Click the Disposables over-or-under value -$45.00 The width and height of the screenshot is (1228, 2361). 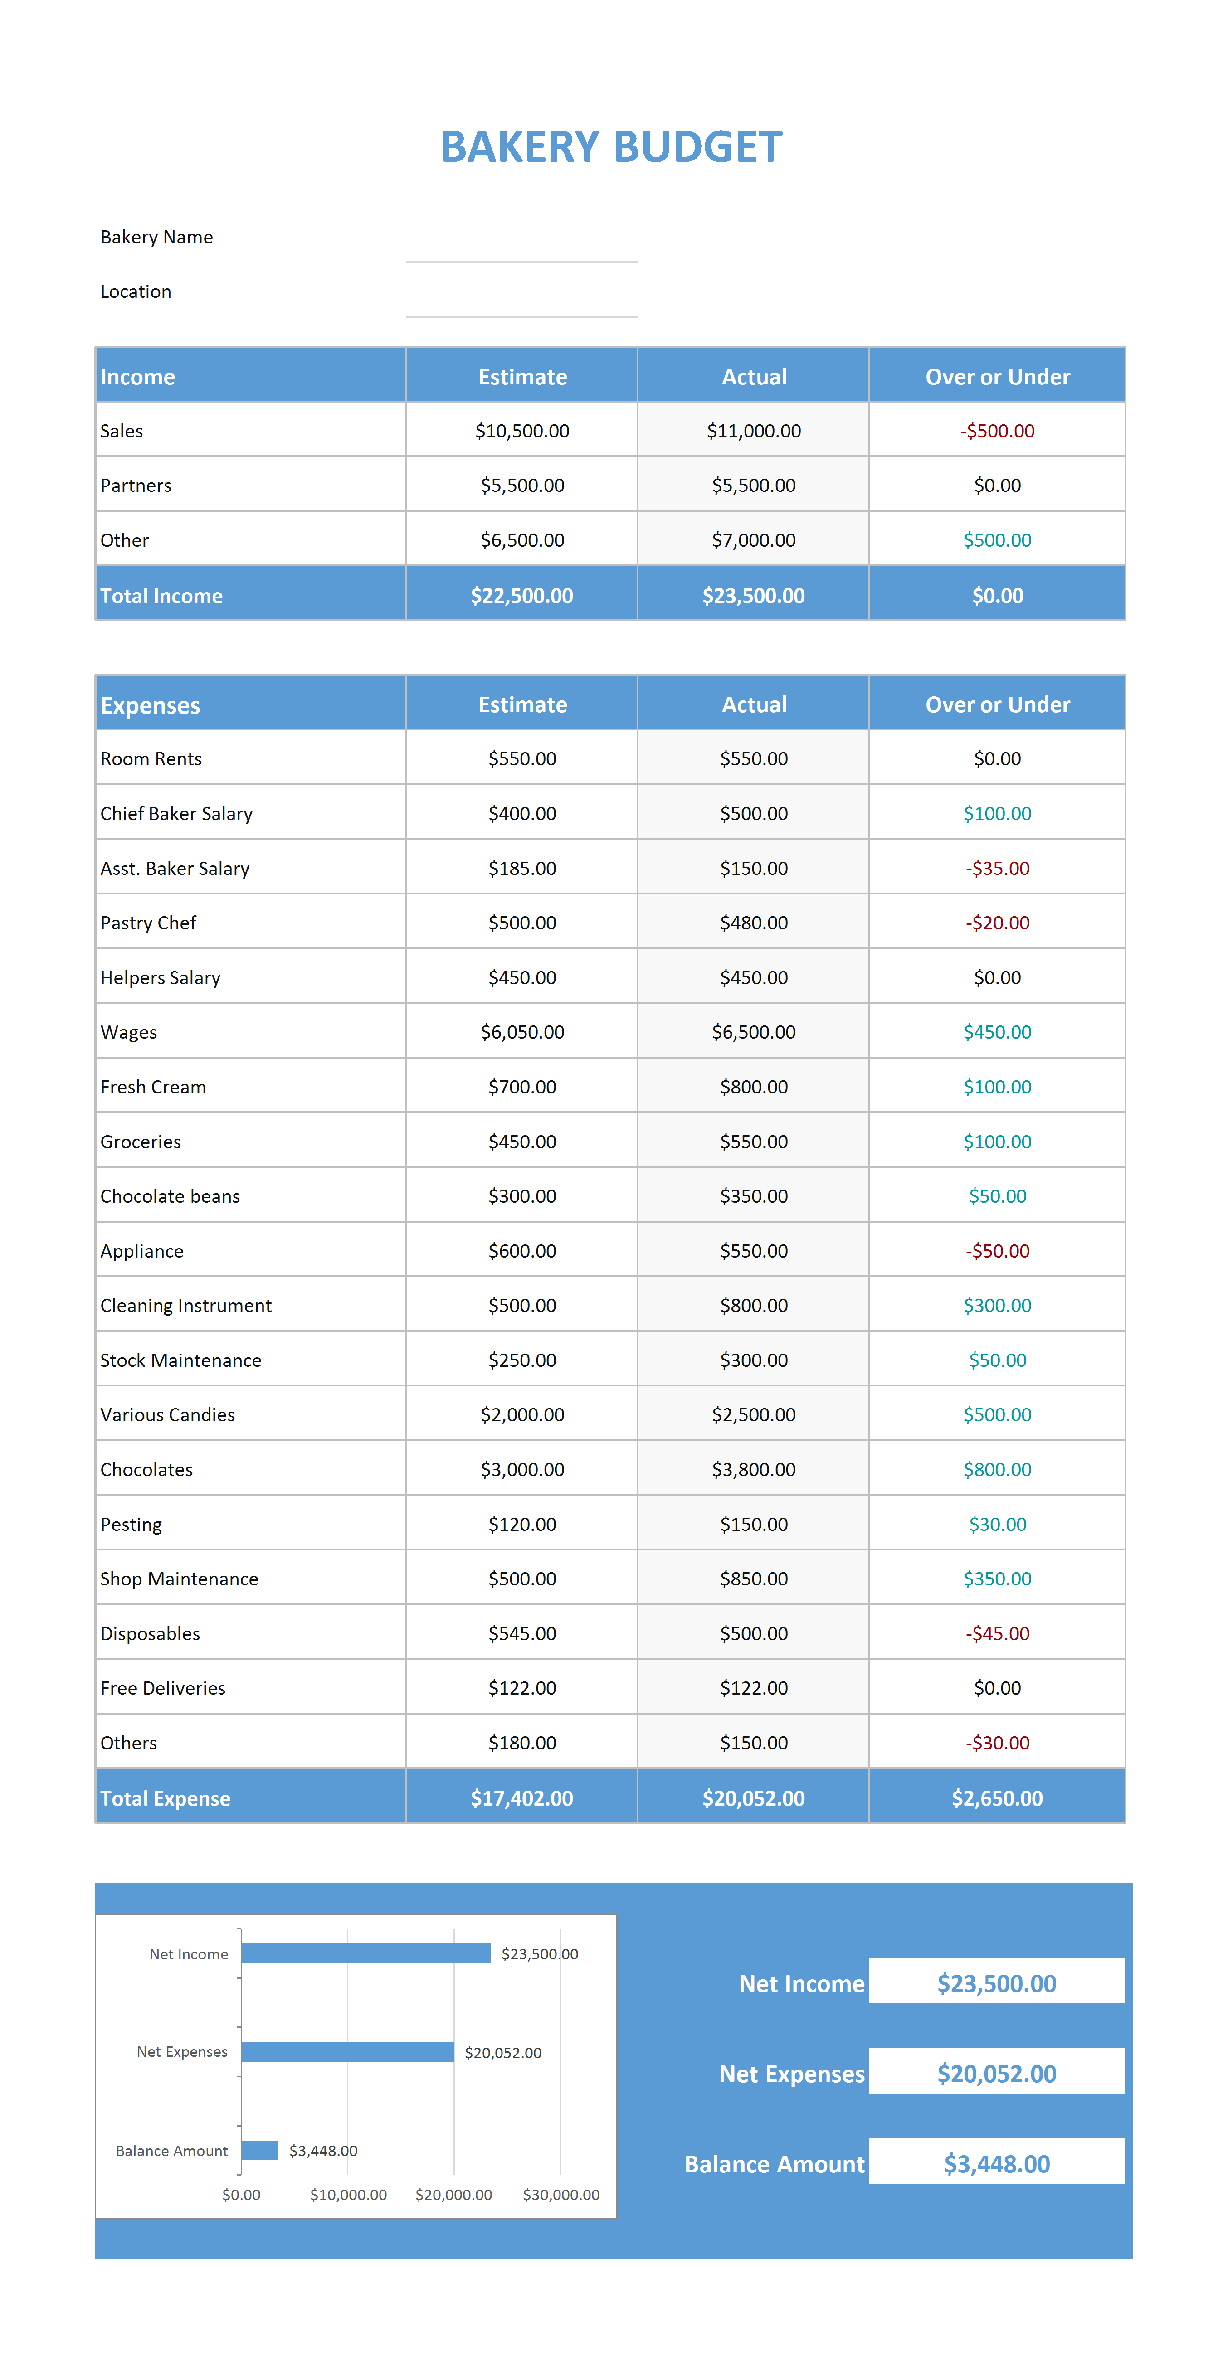click(x=997, y=1633)
